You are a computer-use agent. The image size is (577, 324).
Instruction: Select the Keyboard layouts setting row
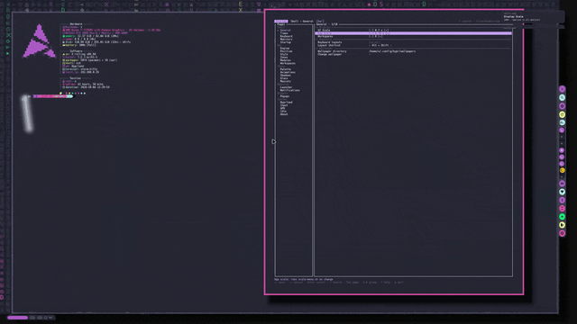pyautogui.click(x=414, y=42)
